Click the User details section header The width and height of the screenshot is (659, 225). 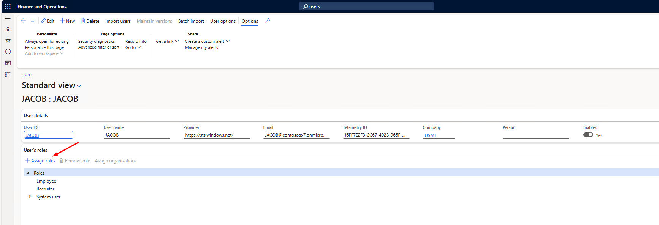coord(36,116)
